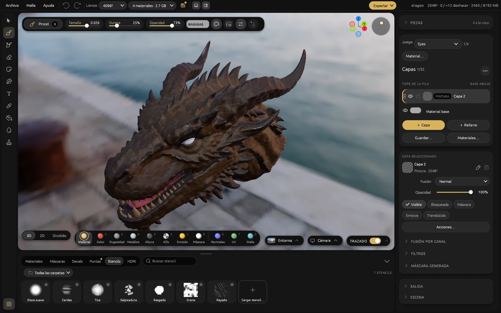Open the Eyes material set dropdown
This screenshot has height=313, width=501.
[438, 44]
